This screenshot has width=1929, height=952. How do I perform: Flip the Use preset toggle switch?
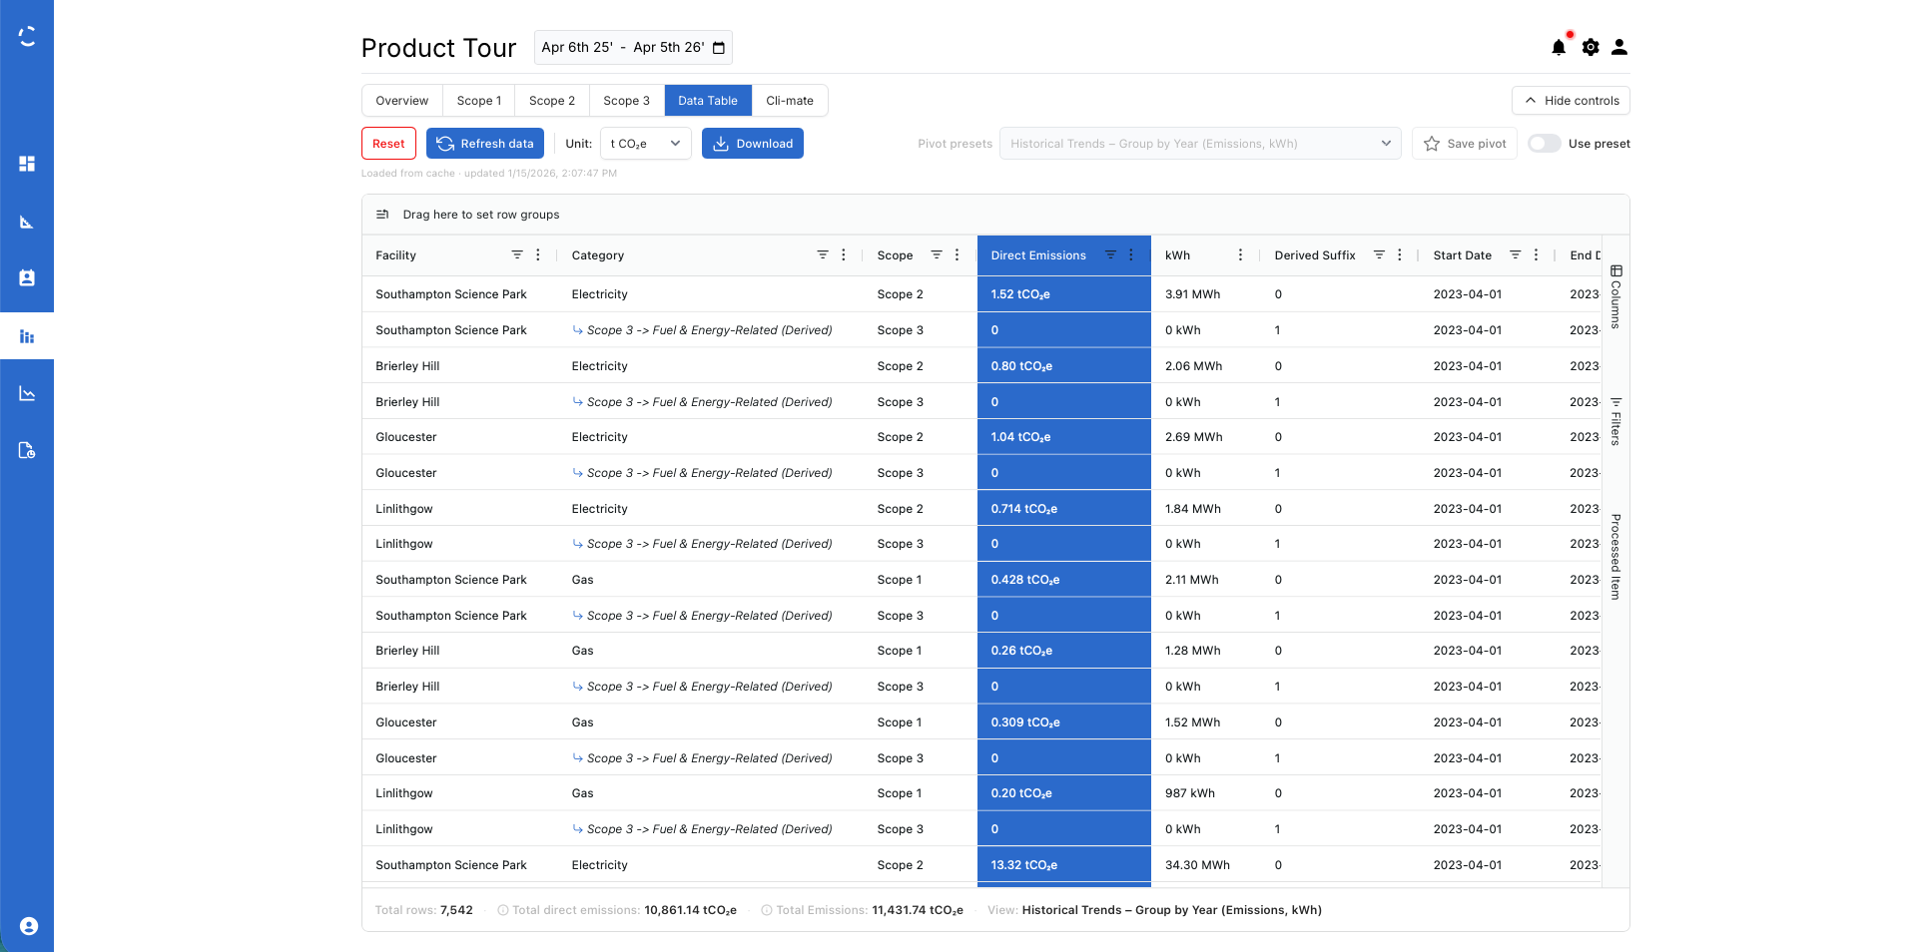point(1544,143)
